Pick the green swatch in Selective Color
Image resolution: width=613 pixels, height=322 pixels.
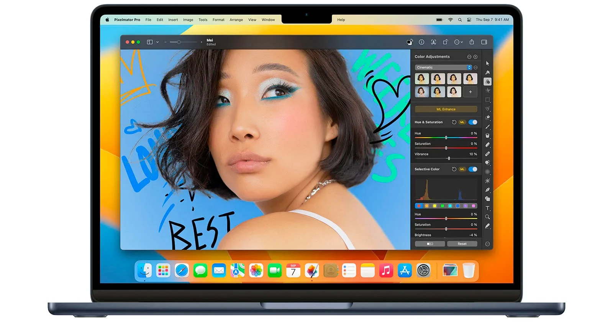pyautogui.click(x=443, y=206)
